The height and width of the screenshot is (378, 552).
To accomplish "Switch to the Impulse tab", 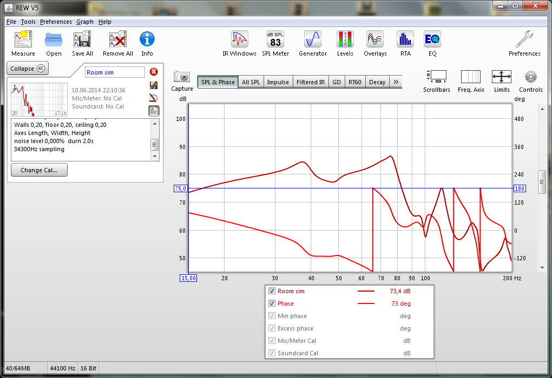I will pos(278,82).
